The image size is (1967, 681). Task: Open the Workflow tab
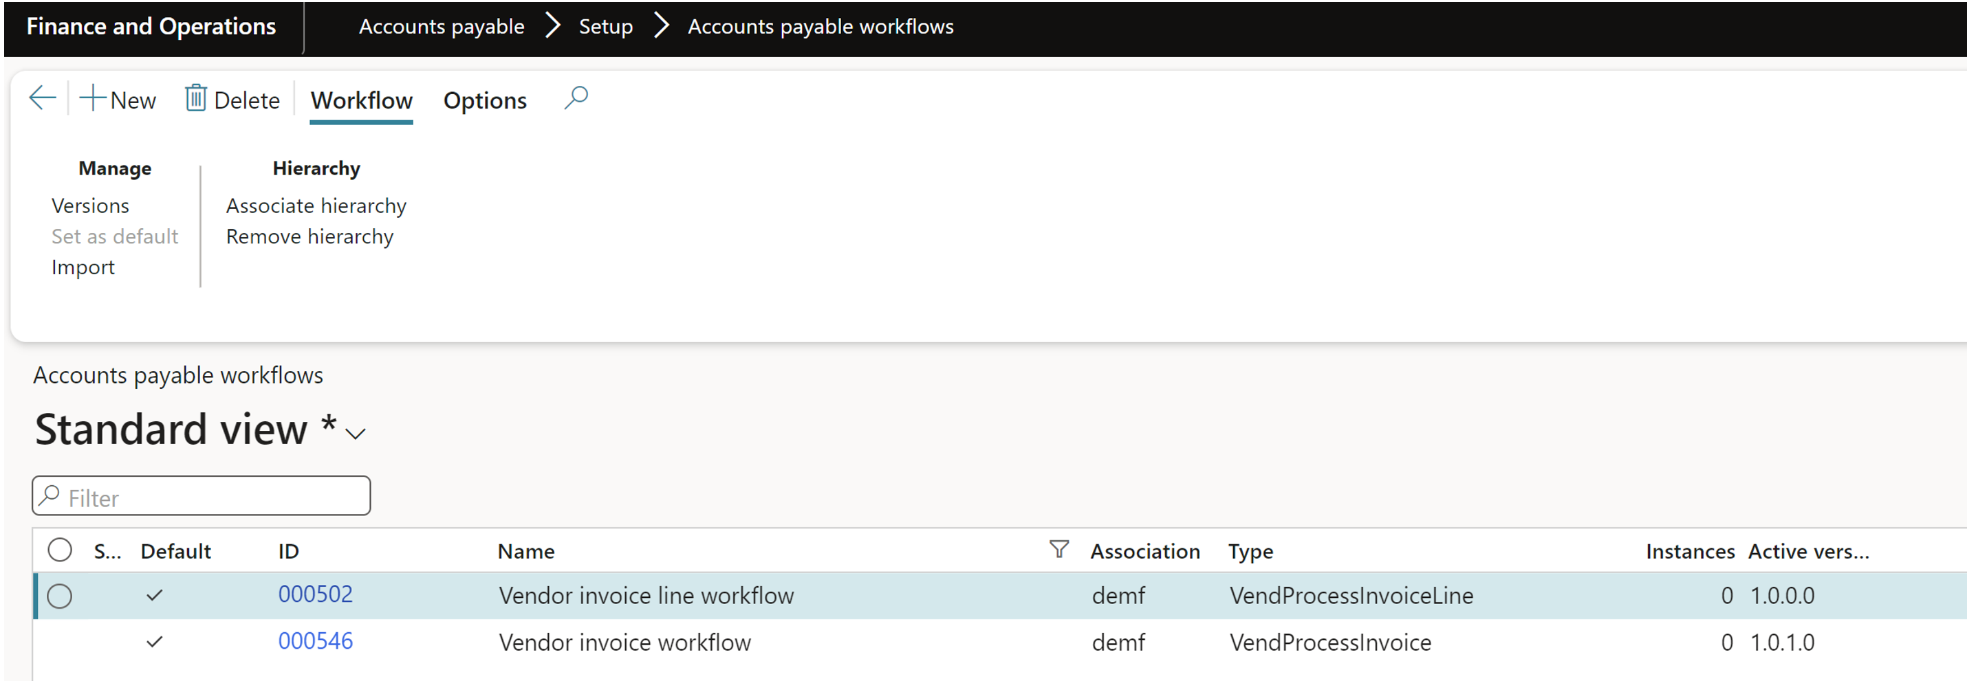(361, 100)
